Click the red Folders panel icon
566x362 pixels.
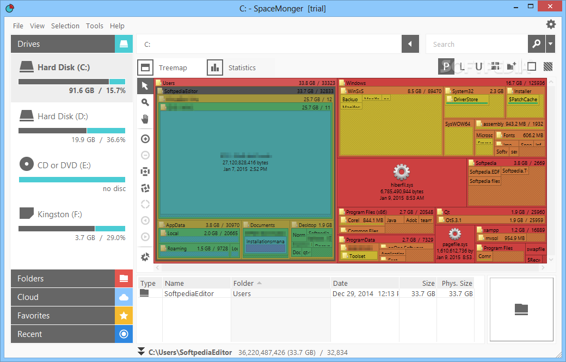pyautogui.click(x=124, y=279)
